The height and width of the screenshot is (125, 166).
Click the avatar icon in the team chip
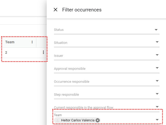tap(58, 120)
